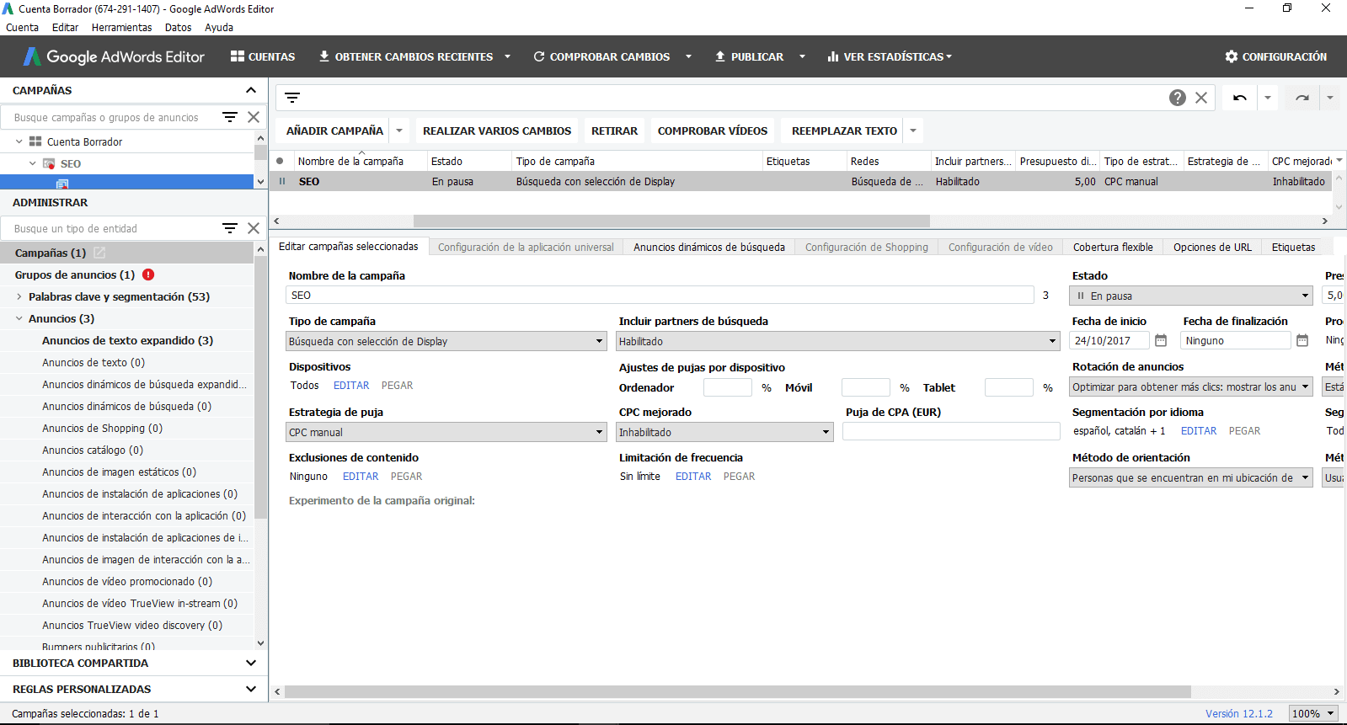
Task: Click the red error icon on Grupos de anuncios
Action: pos(148,275)
